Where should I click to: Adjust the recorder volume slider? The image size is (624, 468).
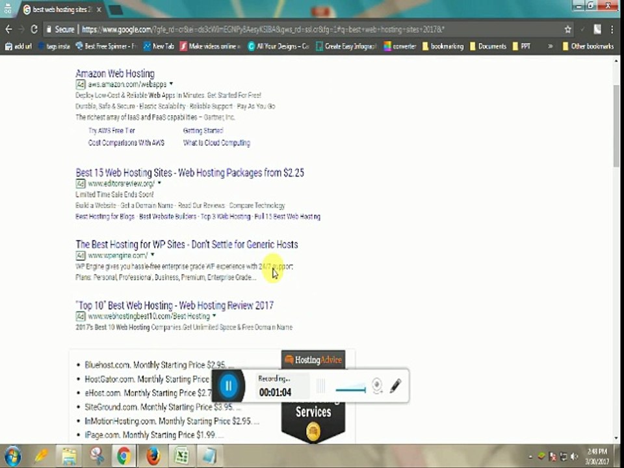click(350, 389)
